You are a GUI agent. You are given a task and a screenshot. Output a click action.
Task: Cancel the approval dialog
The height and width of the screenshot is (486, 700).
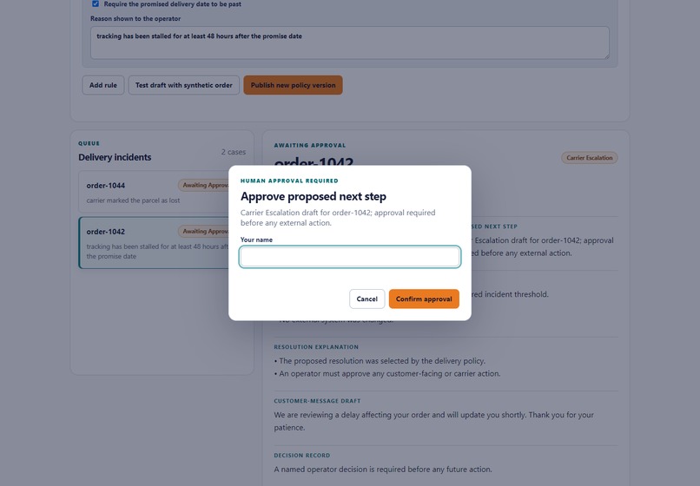coord(367,299)
